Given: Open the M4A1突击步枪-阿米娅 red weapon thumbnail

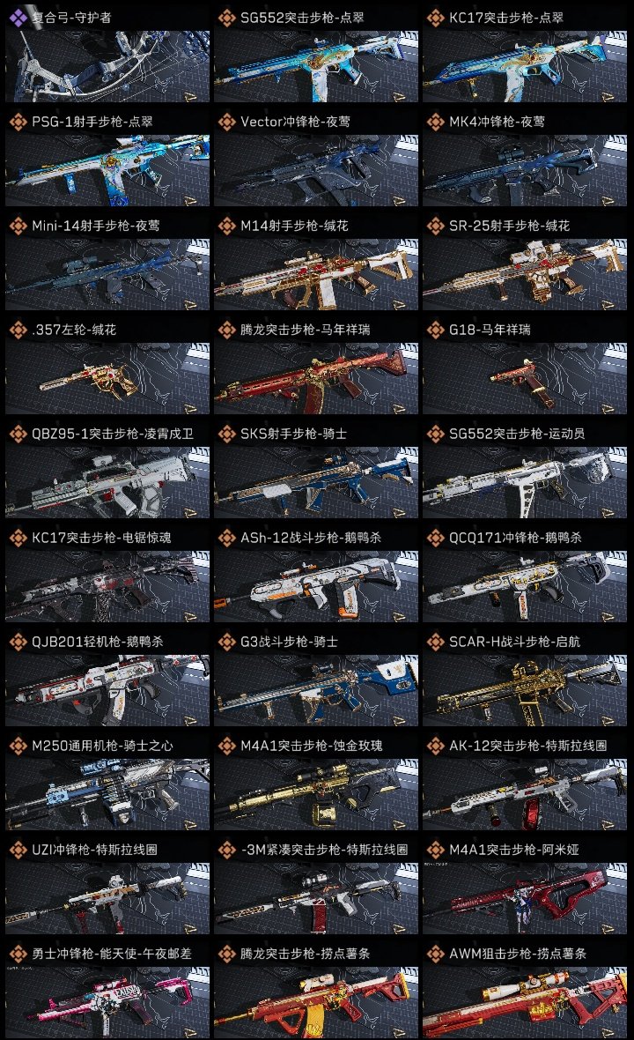Looking at the screenshot, I should [524, 898].
